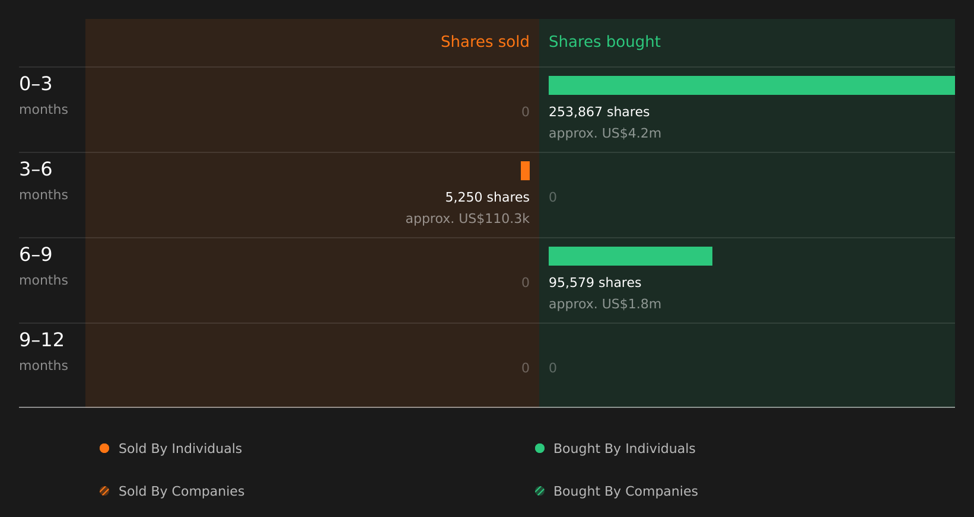The image size is (974, 517).
Task: Click the 6–9 months row label
Action: [x=43, y=266]
